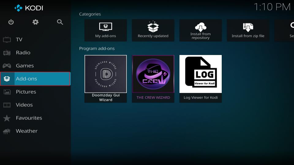Click the Program add-ons heading
Screen dimensions: 294x165
tap(97, 49)
